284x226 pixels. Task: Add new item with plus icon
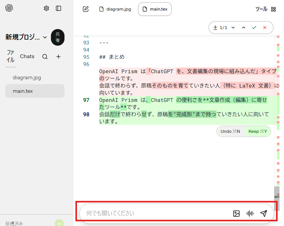click(58, 57)
